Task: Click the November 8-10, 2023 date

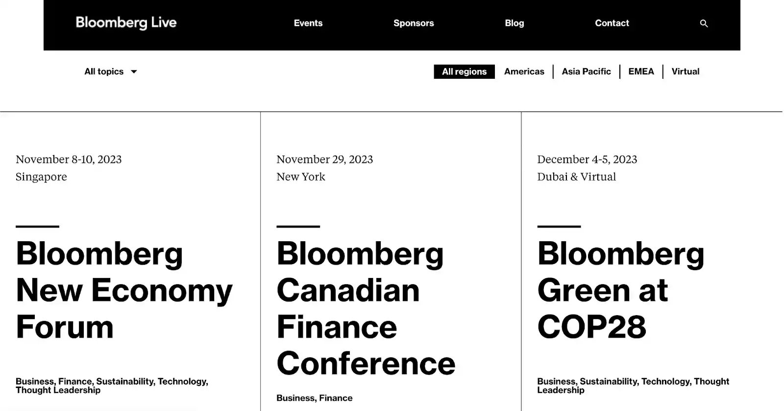Action: 69,160
